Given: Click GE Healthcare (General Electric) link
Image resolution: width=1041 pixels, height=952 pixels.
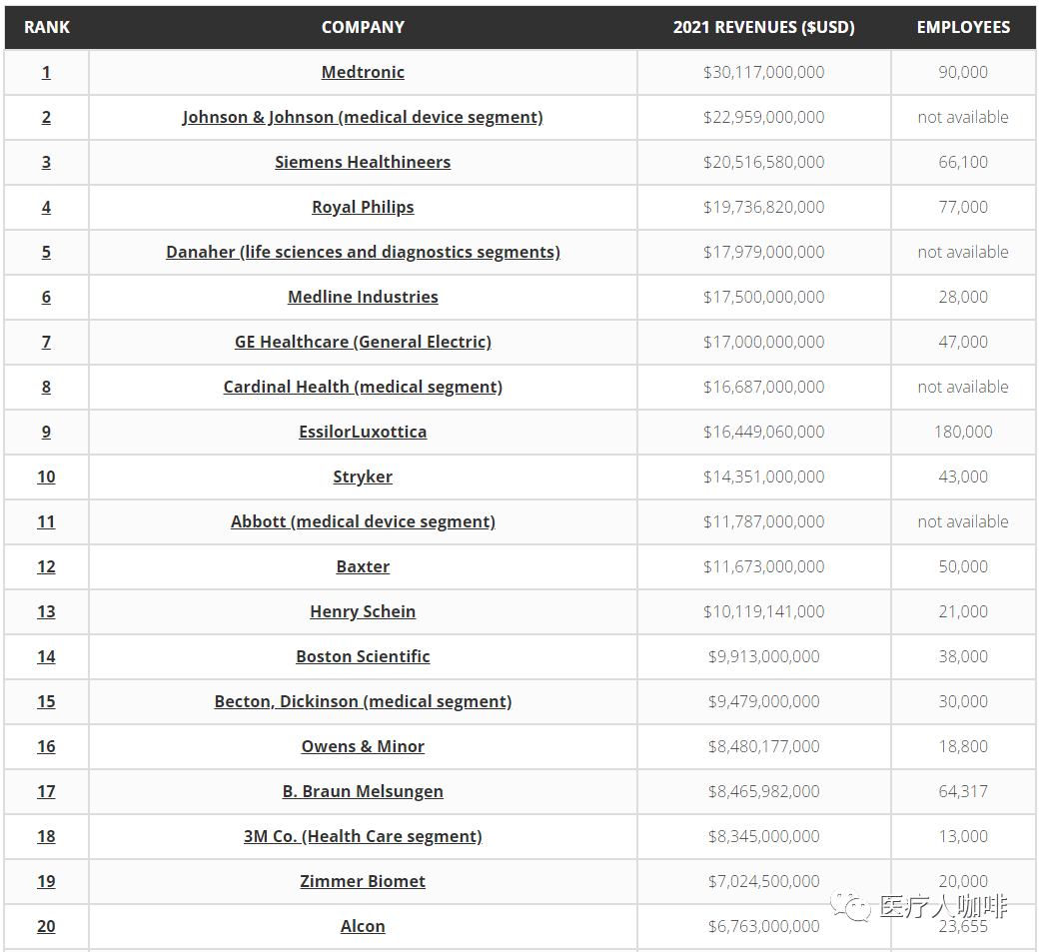Looking at the screenshot, I should (363, 342).
